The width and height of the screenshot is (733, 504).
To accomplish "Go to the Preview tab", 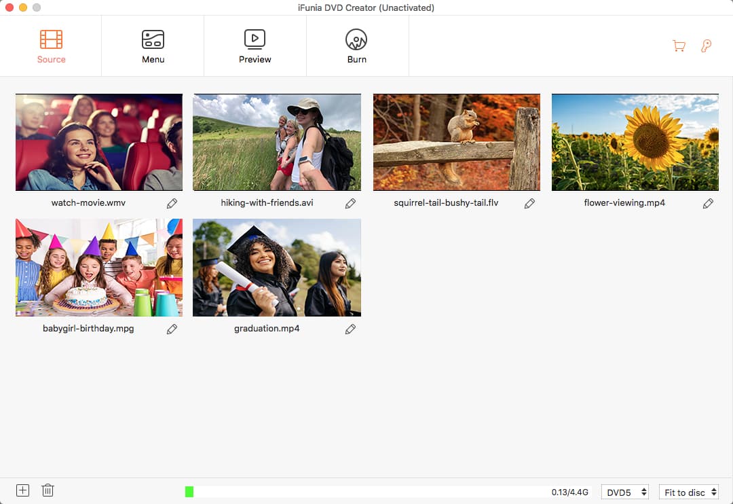I will (x=255, y=46).
